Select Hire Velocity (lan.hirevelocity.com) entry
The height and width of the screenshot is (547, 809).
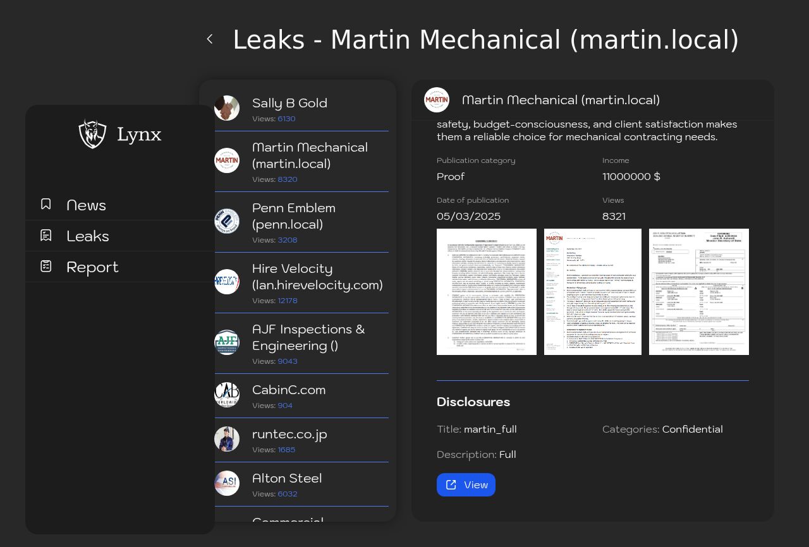point(301,283)
